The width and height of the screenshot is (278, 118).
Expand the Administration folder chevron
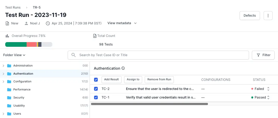tap(3, 66)
